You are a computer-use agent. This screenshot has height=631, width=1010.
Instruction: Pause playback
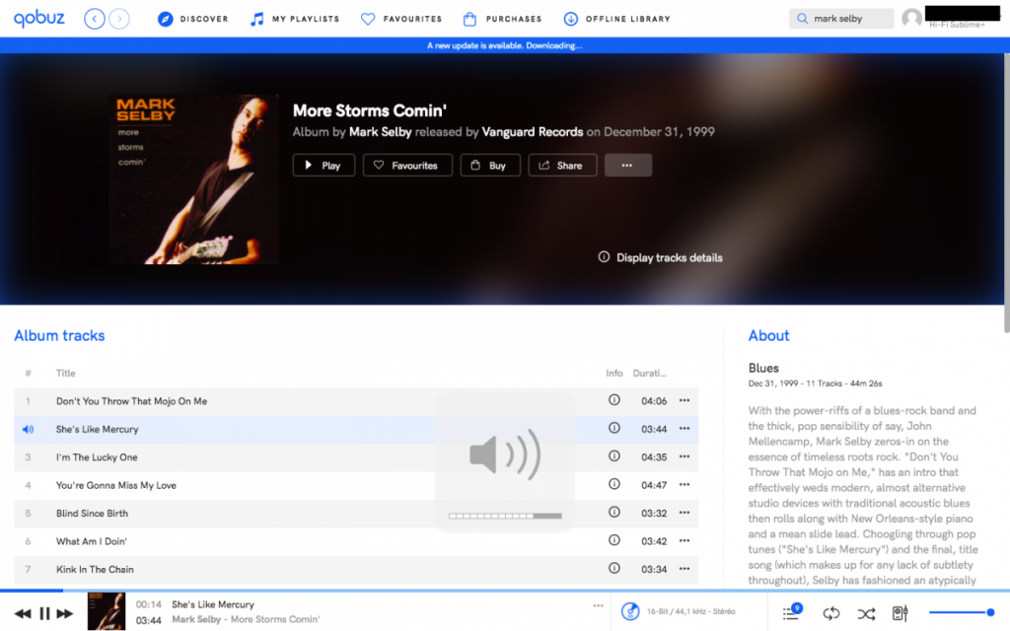(x=44, y=613)
